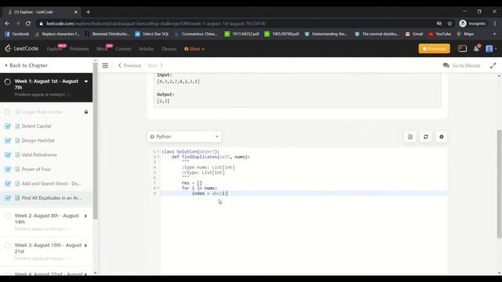Image resolution: width=502 pixels, height=282 pixels.
Task: Click the Logger Rate Limiter lock icon
Action: coord(86,112)
